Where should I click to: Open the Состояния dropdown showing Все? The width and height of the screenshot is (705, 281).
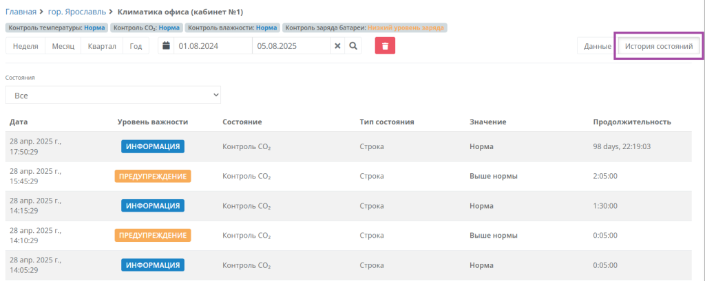tap(113, 95)
